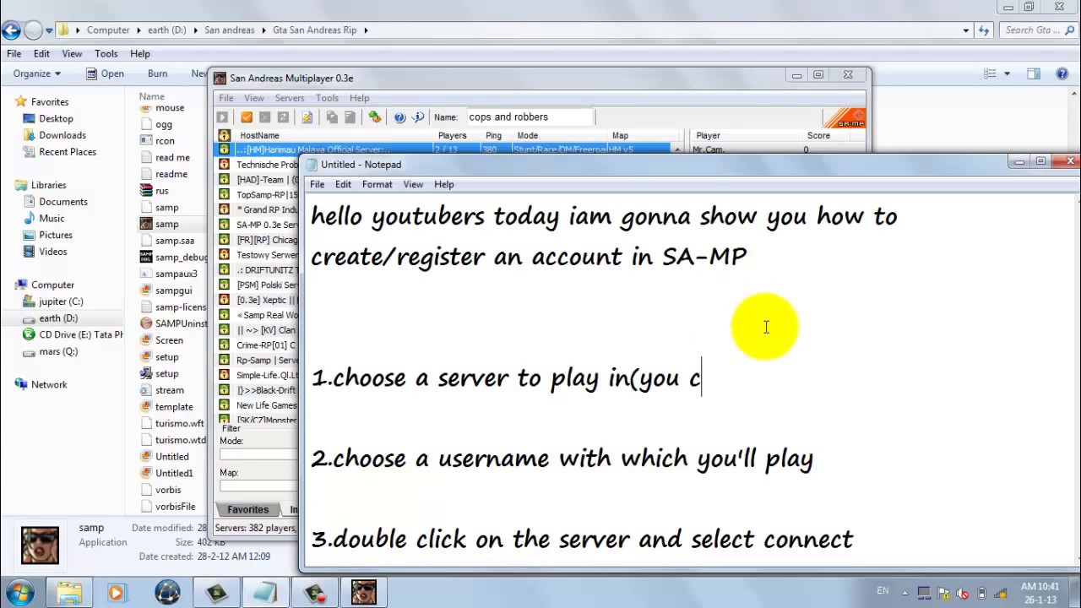This screenshot has height=608, width=1081.
Task: Click the Explorer Help question mark icon
Action: pos(1062,73)
